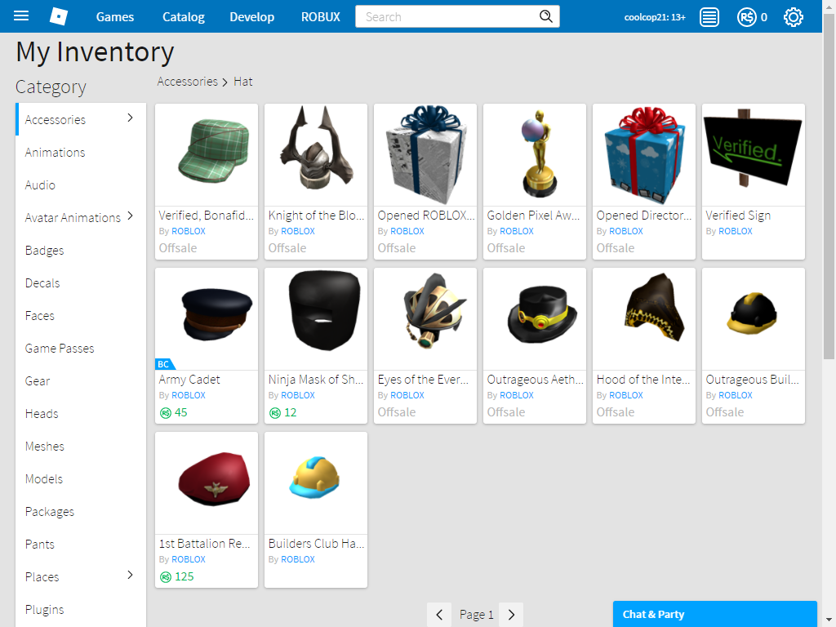Image resolution: width=836 pixels, height=627 pixels.
Task: Select the Pants category
Action: point(81,545)
